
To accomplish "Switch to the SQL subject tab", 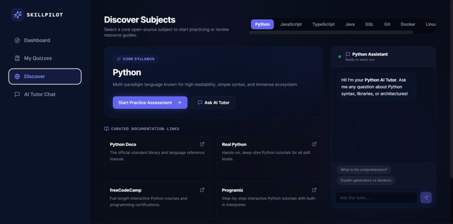I will pyautogui.click(x=369, y=24).
